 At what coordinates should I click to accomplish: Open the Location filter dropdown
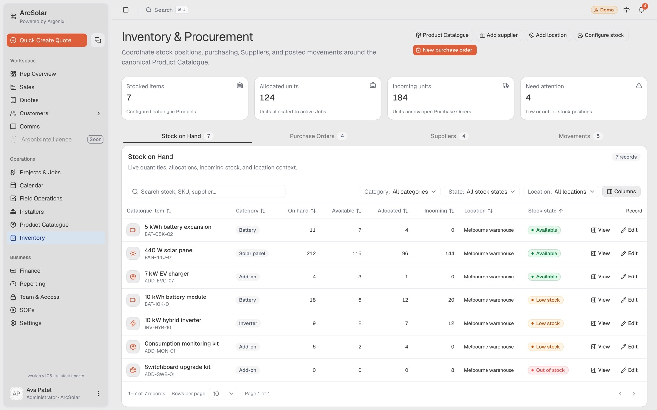pyautogui.click(x=561, y=191)
